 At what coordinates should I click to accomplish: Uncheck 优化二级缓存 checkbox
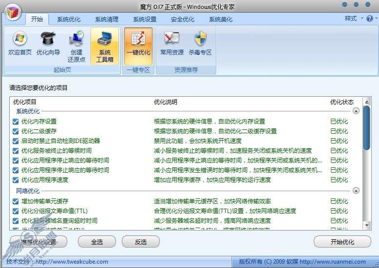coord(16,131)
